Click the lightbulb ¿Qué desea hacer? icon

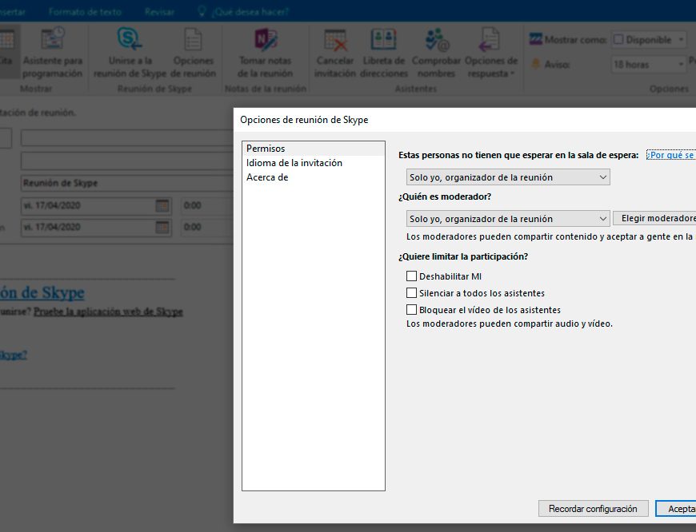click(202, 11)
